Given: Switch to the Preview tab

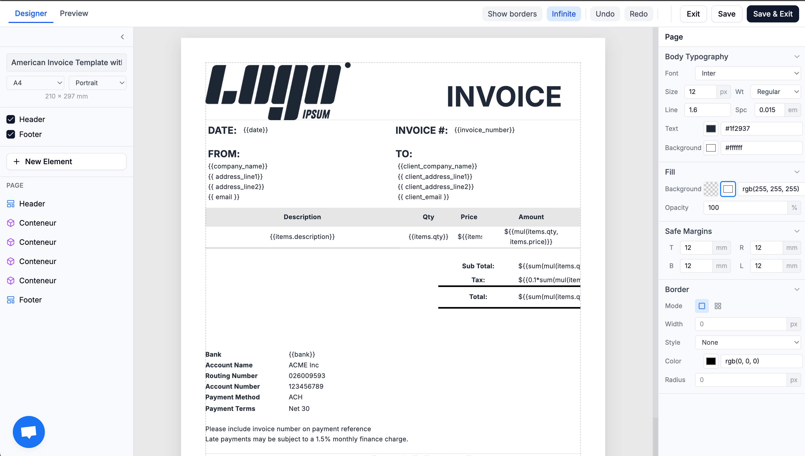Looking at the screenshot, I should point(74,13).
